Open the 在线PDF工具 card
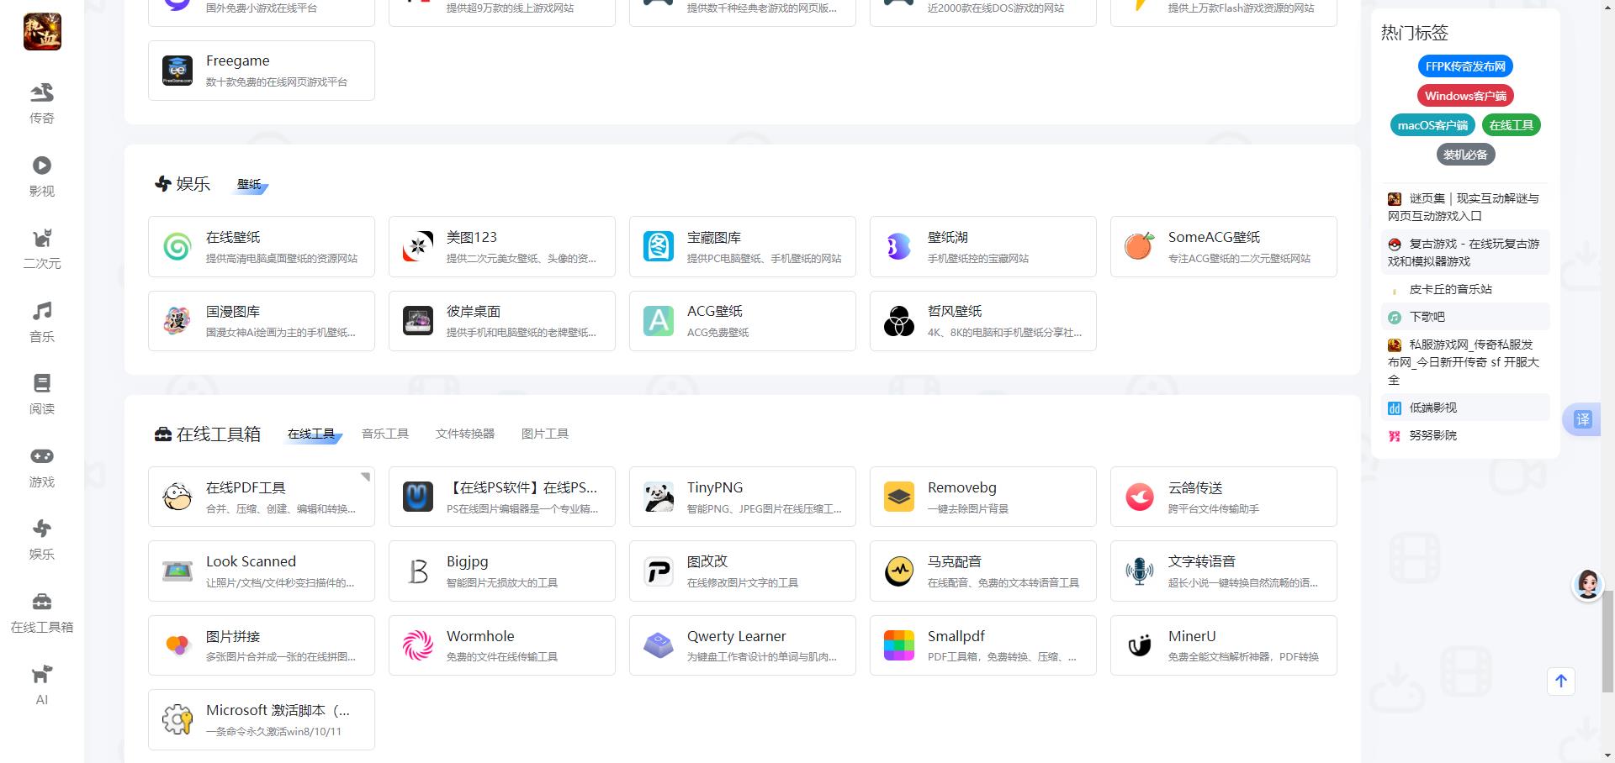The width and height of the screenshot is (1615, 763). pos(262,497)
